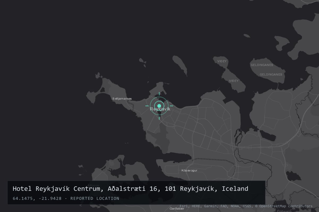The width and height of the screenshot is (319, 212).
Task: Select the Seltjarnarnes map label
Action: [122, 99]
